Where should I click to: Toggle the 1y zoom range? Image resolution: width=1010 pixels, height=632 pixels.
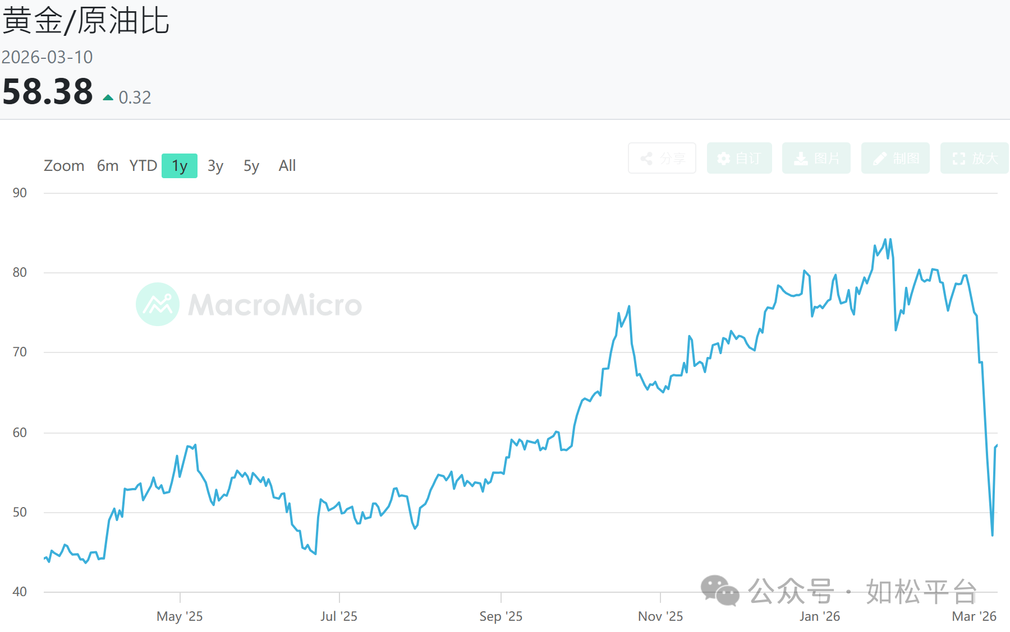pyautogui.click(x=180, y=166)
